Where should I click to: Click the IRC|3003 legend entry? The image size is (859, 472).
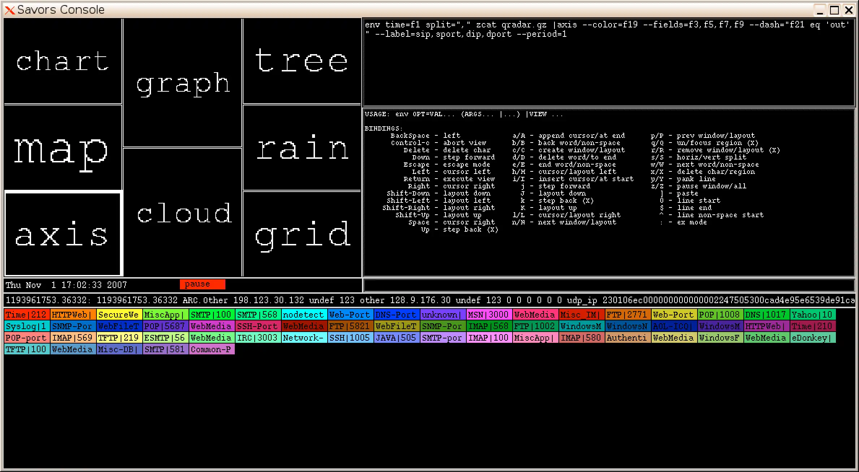tap(258, 338)
